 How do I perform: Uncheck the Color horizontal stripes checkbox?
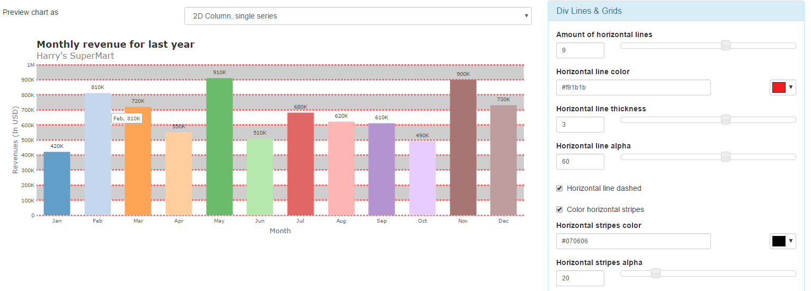[559, 209]
